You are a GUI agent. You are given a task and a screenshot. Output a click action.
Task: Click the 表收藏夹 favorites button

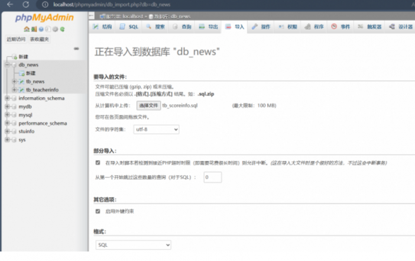(39, 39)
